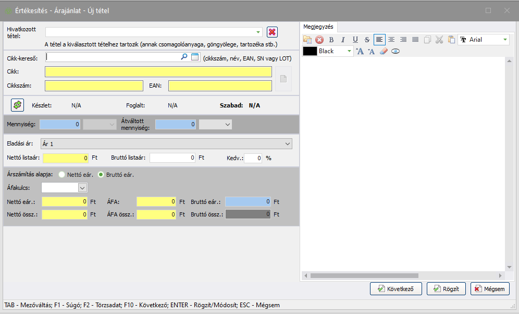
Task: Open the item list window icon
Action: (x=195, y=57)
